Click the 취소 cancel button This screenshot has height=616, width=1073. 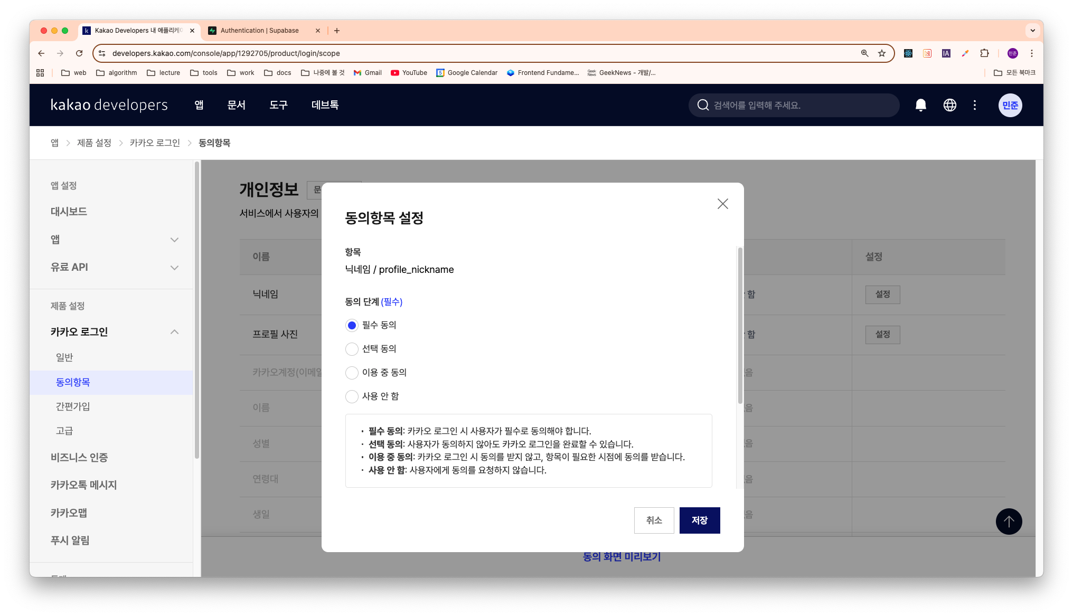[654, 520]
